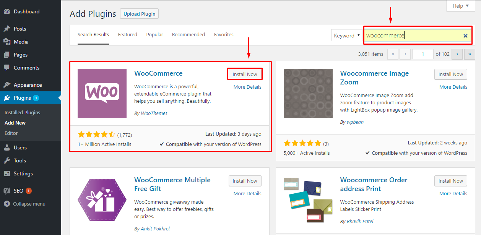Click the Users person icon
Viewport: 481px width, 235px height.
click(7, 147)
